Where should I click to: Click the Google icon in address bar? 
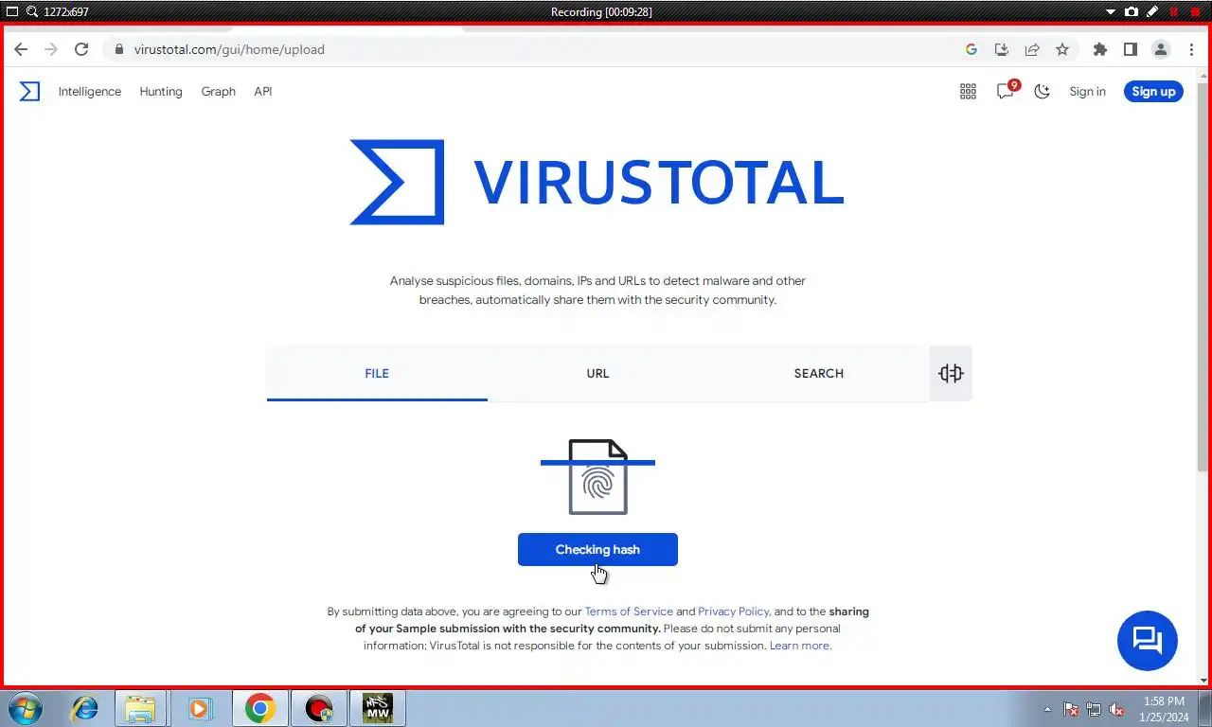click(x=971, y=49)
